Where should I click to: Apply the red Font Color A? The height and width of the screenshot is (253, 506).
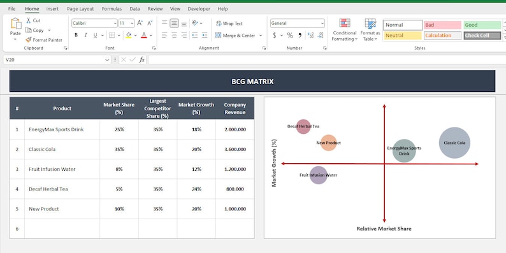click(144, 35)
